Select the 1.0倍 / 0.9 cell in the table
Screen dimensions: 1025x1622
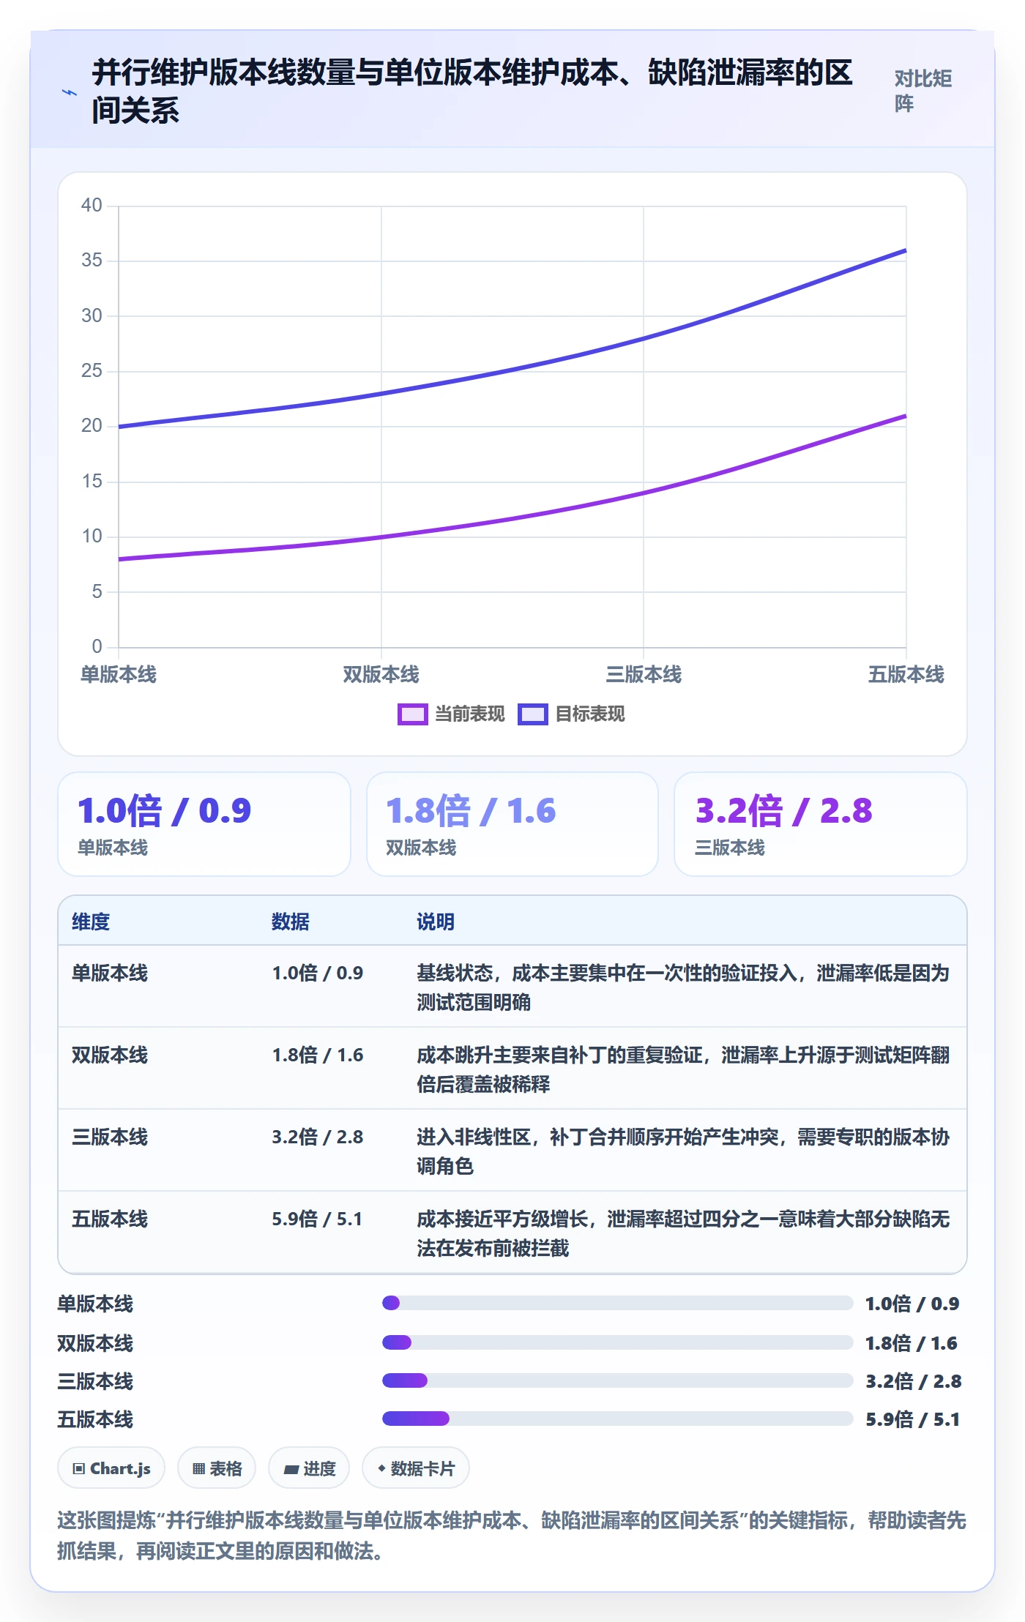click(x=317, y=973)
